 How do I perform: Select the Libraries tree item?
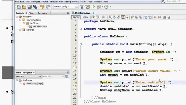coord(30,30)
